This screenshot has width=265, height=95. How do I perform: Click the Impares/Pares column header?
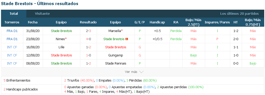click(217, 22)
